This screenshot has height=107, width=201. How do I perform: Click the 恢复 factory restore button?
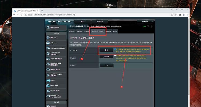click(106, 50)
